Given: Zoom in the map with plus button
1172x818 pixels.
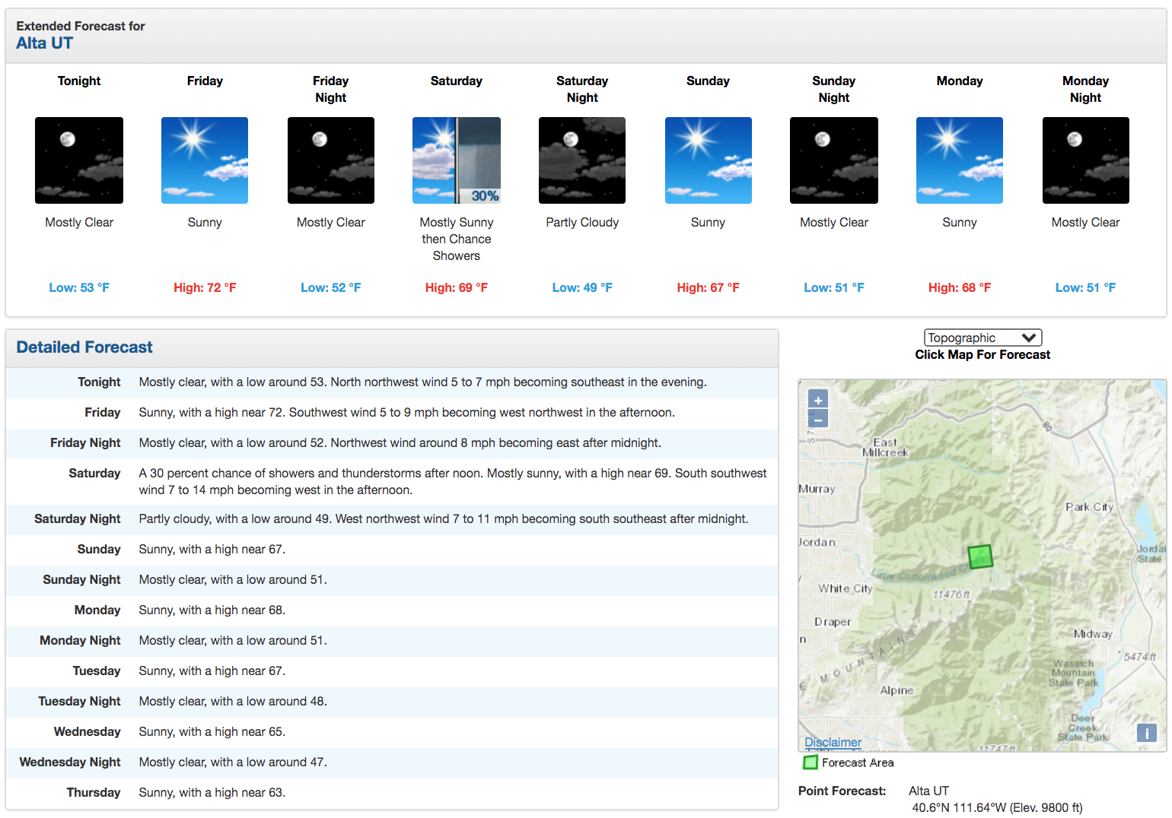Looking at the screenshot, I should point(818,400).
